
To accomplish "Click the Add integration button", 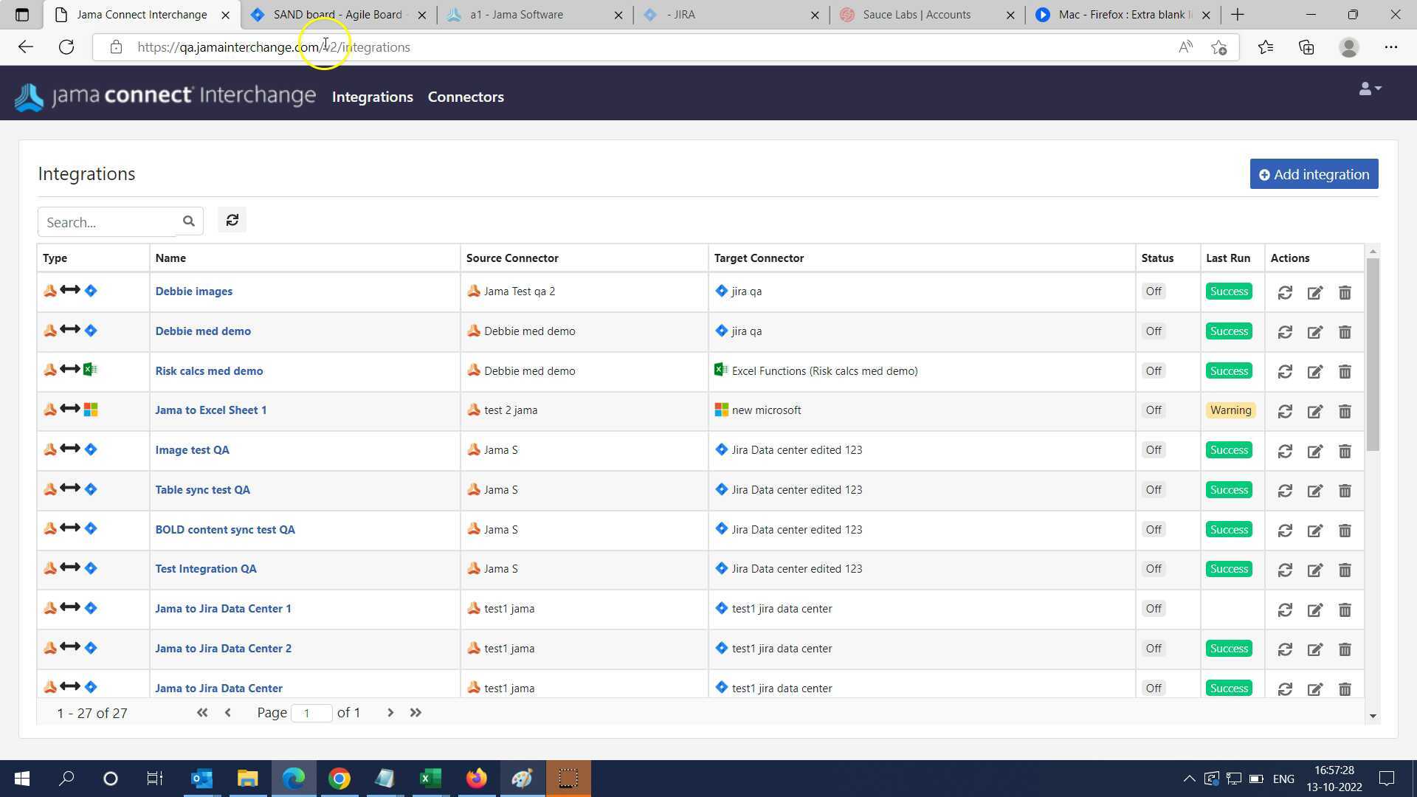I will click(1314, 174).
